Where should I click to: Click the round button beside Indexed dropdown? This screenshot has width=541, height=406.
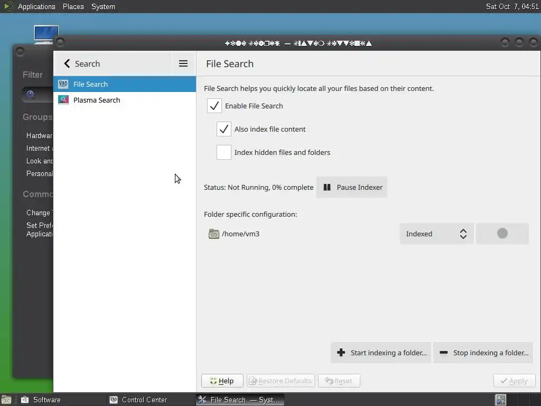click(x=502, y=234)
